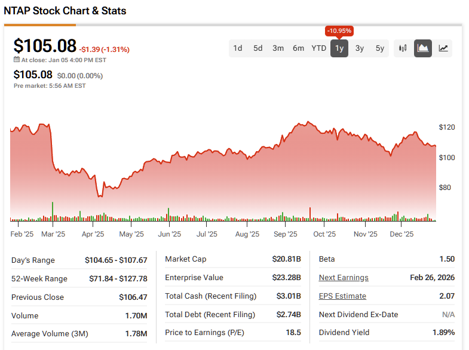Click the $105.08 current price
Viewport: 469px width, 350px height.
coord(45,46)
